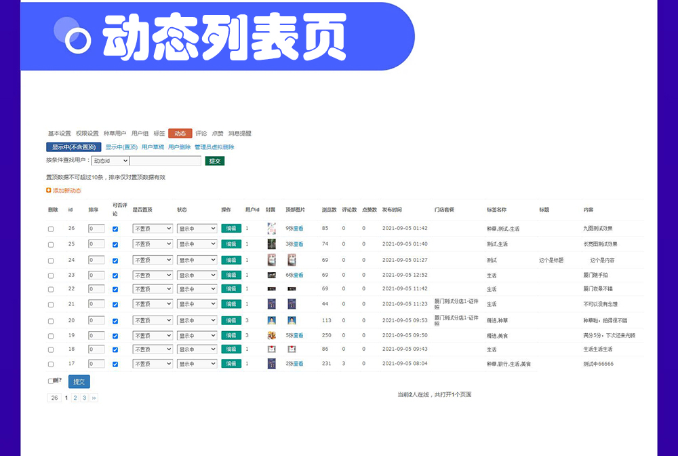Screen dimensions: 678x456
Task: Tick the delete checkbox for post 26
Action: pyautogui.click(x=51, y=229)
